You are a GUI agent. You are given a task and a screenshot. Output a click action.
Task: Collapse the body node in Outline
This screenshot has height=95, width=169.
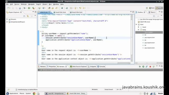139,30
